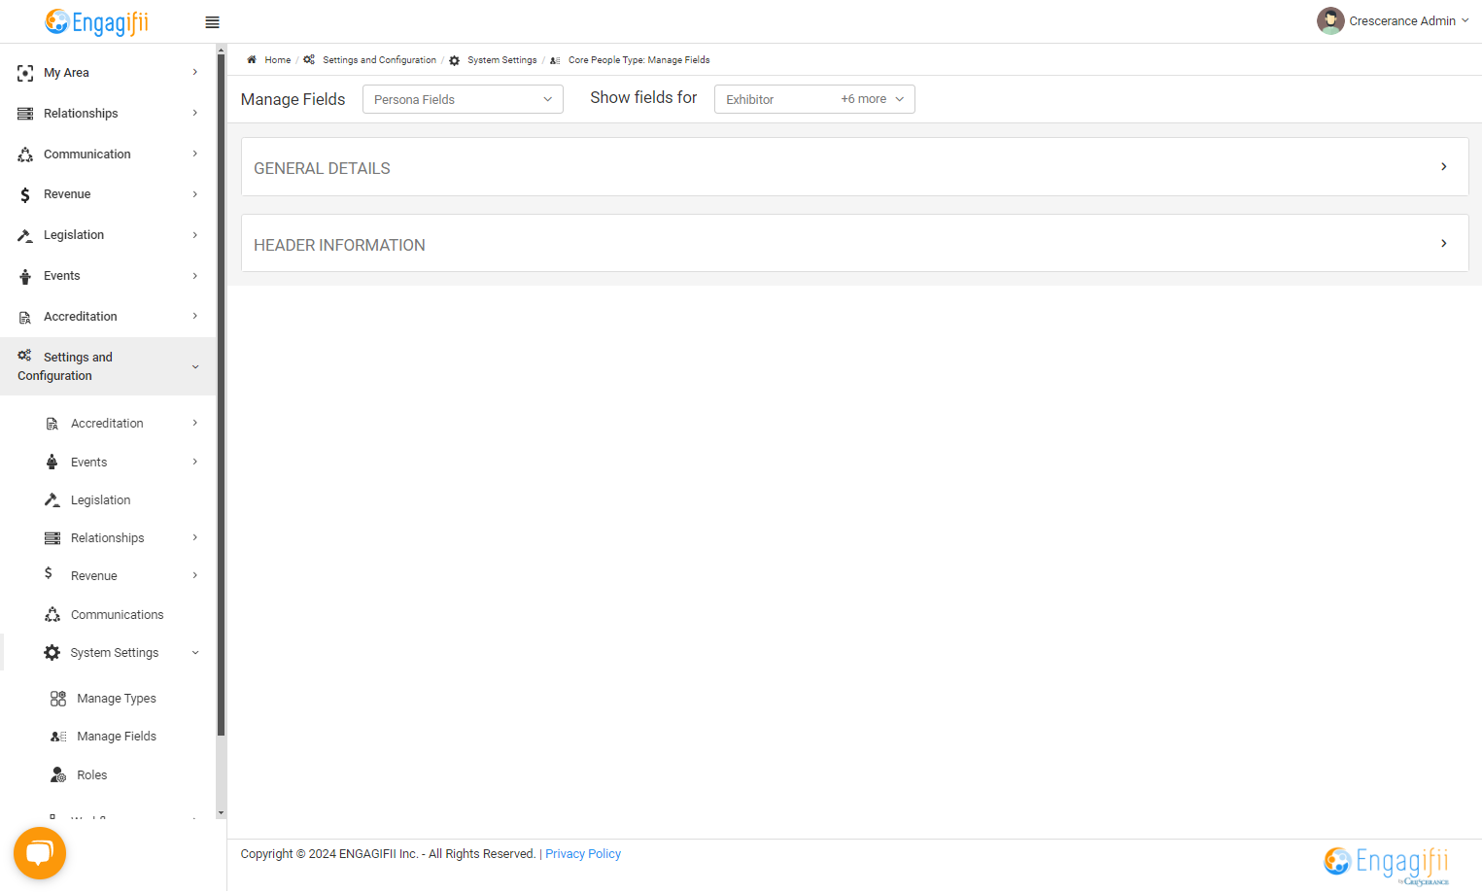Click System Settings breadcrumb link
The width and height of the screenshot is (1482, 893).
[502, 60]
